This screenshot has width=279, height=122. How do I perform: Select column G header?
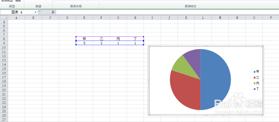coord(118,18)
